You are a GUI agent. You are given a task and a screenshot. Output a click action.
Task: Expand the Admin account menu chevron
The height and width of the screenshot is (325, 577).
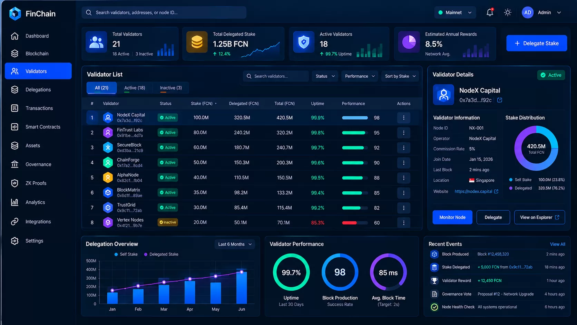pos(559,12)
